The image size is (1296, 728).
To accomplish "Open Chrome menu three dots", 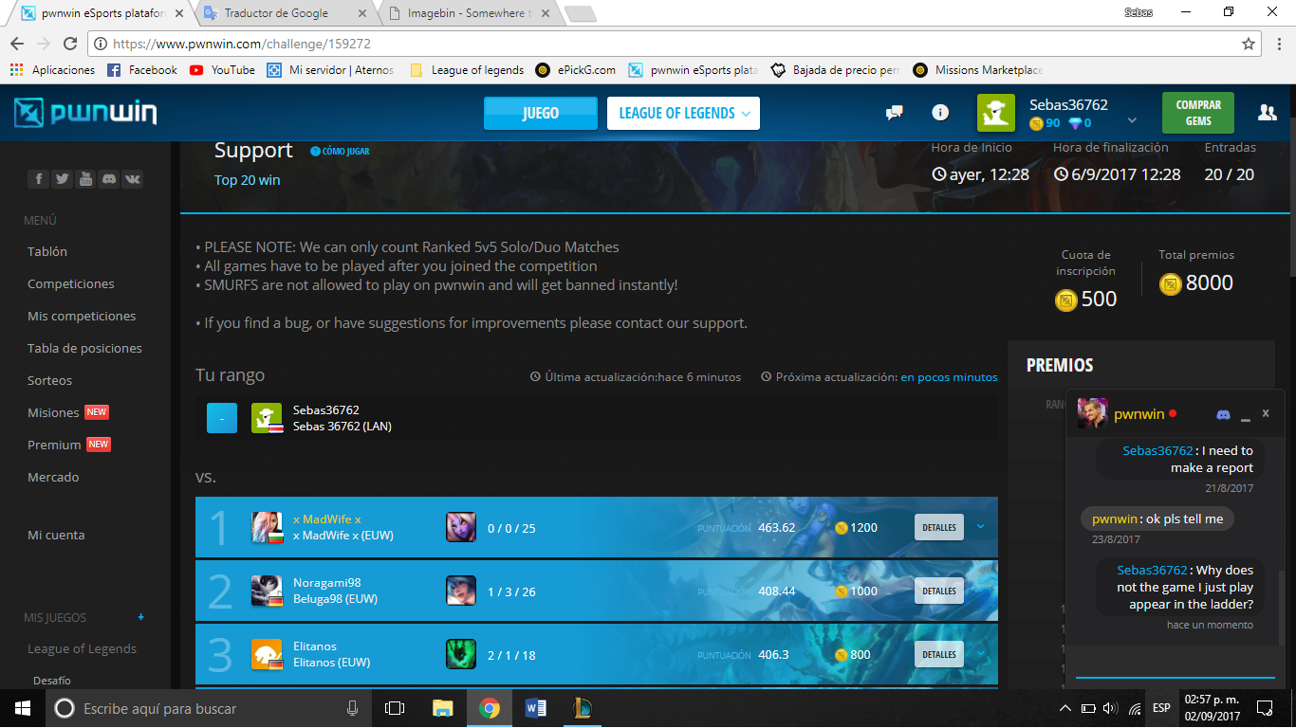I will 1279,44.
